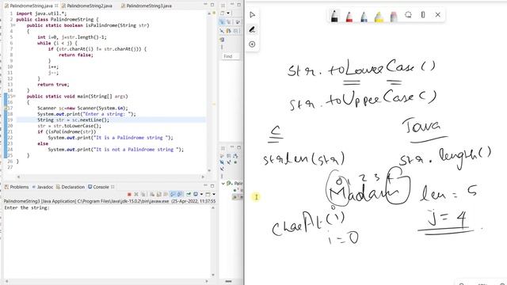Click Display Selected Console icon
Image resolution: width=507 pixels, height=285 pixels.
click(x=196, y=194)
